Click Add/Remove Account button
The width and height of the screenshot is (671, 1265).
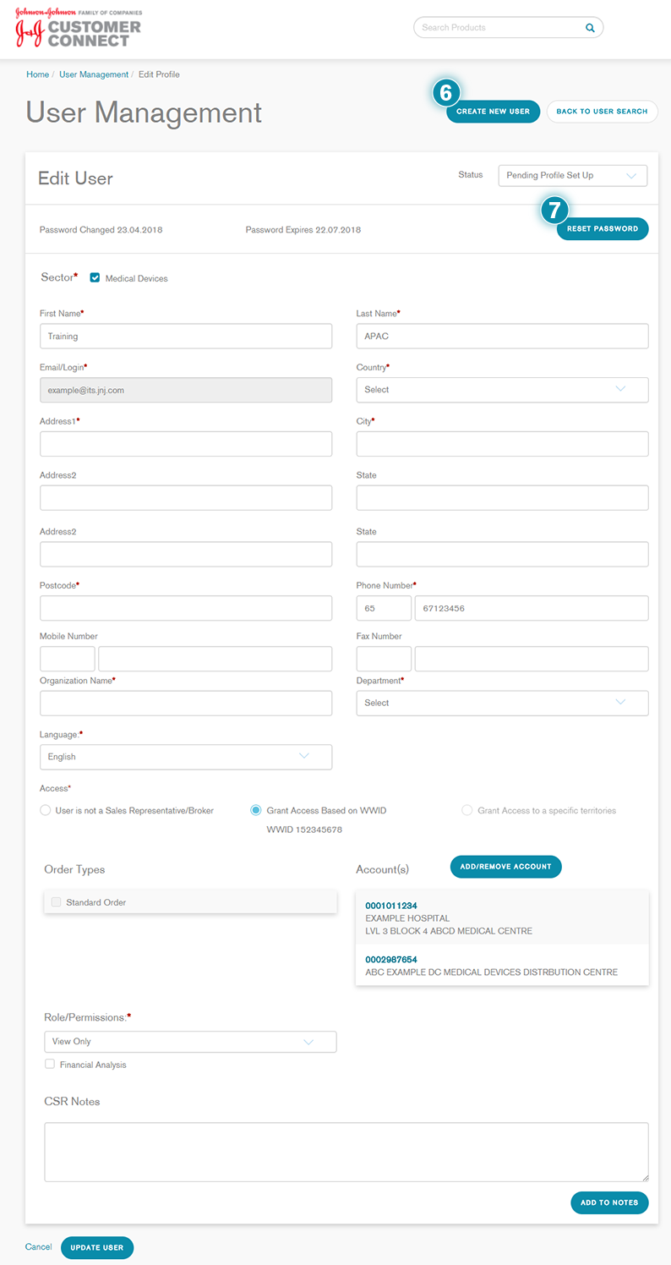click(x=505, y=866)
